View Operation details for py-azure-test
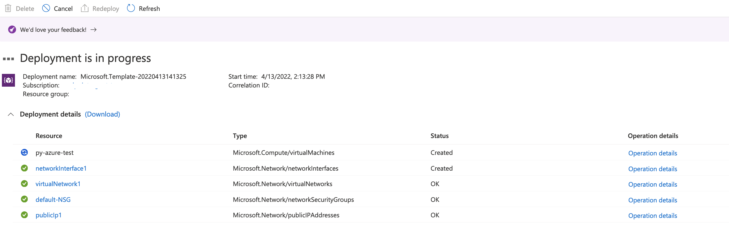This screenshot has width=729, height=232. pos(653,153)
